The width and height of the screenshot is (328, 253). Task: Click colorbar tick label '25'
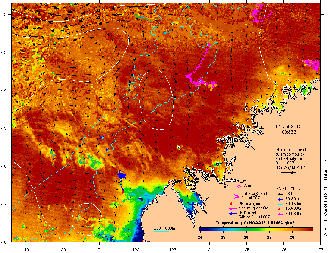click(x=223, y=237)
